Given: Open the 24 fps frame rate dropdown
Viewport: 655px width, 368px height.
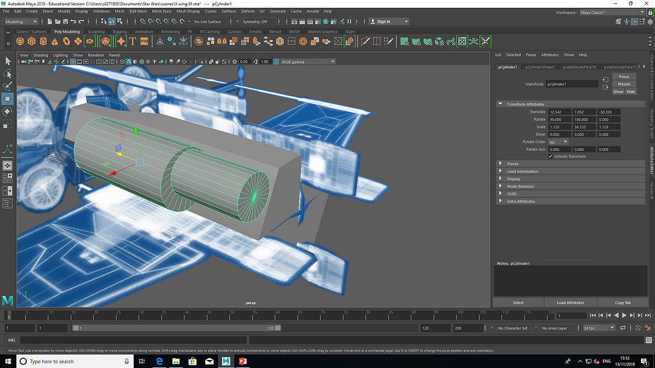Looking at the screenshot, I should 599,328.
